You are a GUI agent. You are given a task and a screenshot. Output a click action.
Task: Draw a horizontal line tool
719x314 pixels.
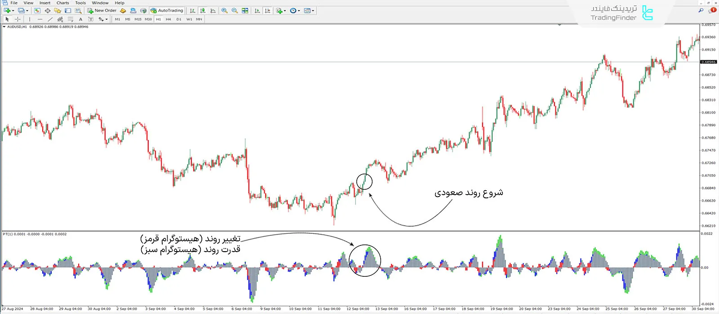tap(40, 19)
